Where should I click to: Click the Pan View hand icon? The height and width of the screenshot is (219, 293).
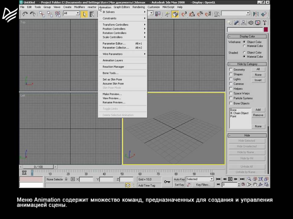[255, 185]
